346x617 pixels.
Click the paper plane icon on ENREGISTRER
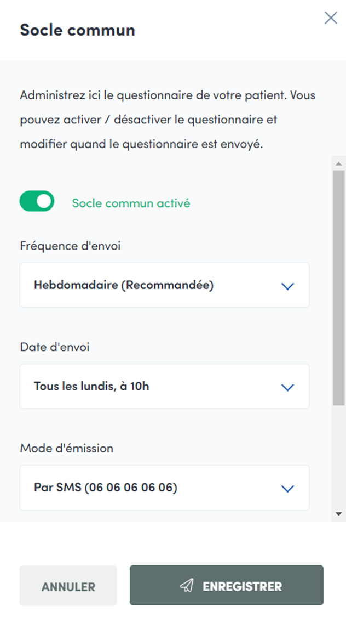coord(187,586)
